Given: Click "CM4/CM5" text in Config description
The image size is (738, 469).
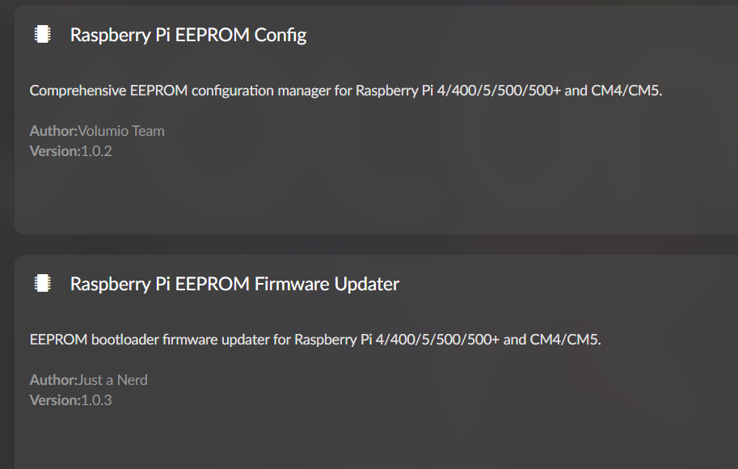Looking at the screenshot, I should click(626, 91).
